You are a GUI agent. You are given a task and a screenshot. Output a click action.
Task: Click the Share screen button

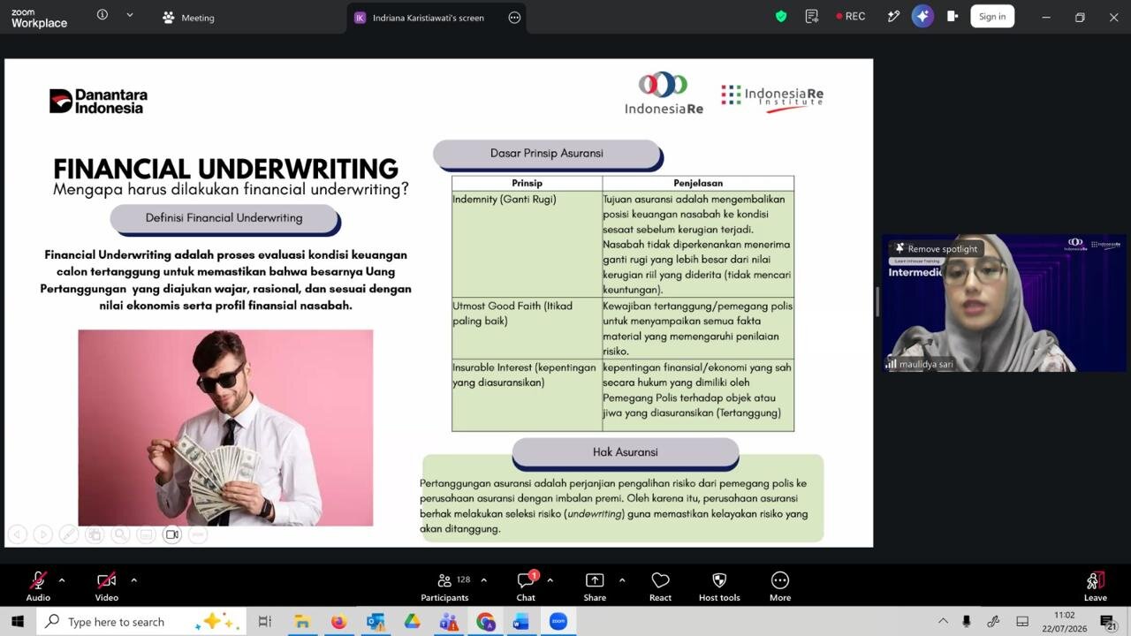click(595, 587)
